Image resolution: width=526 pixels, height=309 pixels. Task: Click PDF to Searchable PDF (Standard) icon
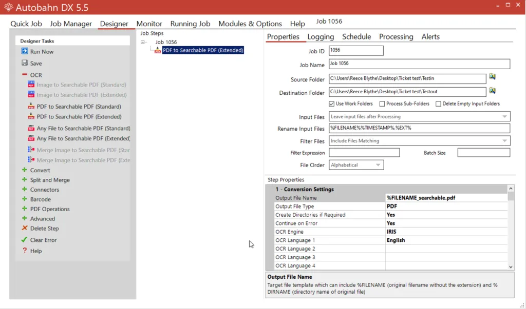31,107
